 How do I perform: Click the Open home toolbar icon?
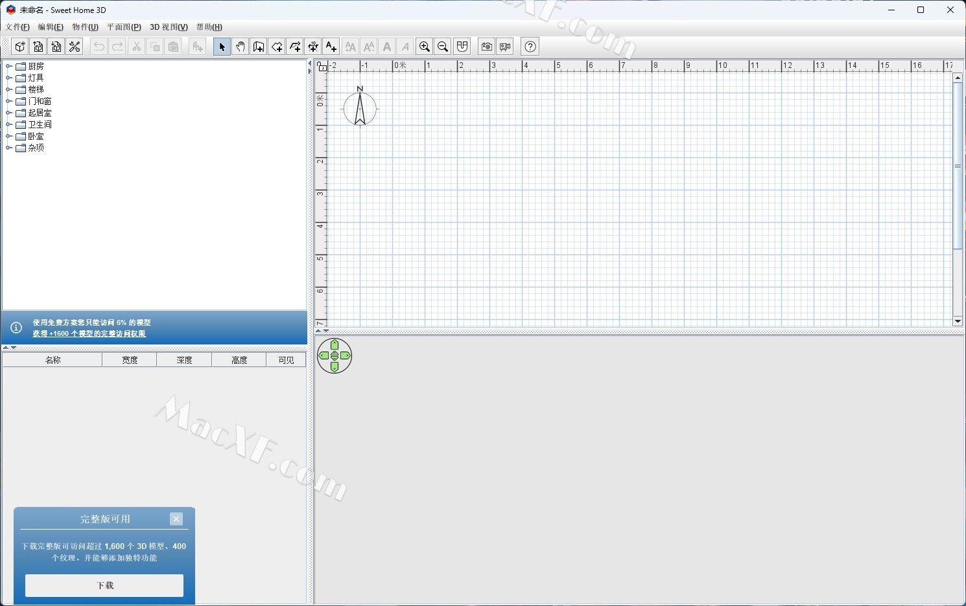point(38,47)
